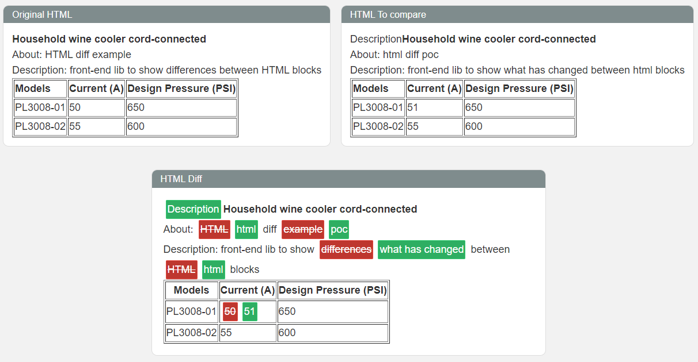This screenshot has width=698, height=362.
Task: Click Design Pressure (PSI) header in Original HTML table
Action: [x=181, y=88]
